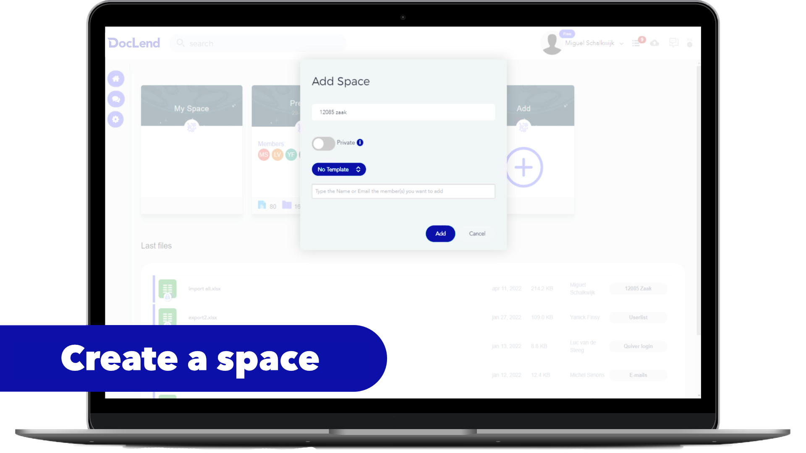The width and height of the screenshot is (806, 453).
Task: Click the Cancel button
Action: tap(476, 233)
